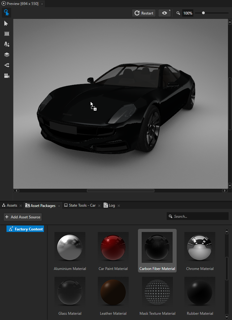The image size is (232, 320).
Task: Close the Log tab
Action: click(119, 206)
